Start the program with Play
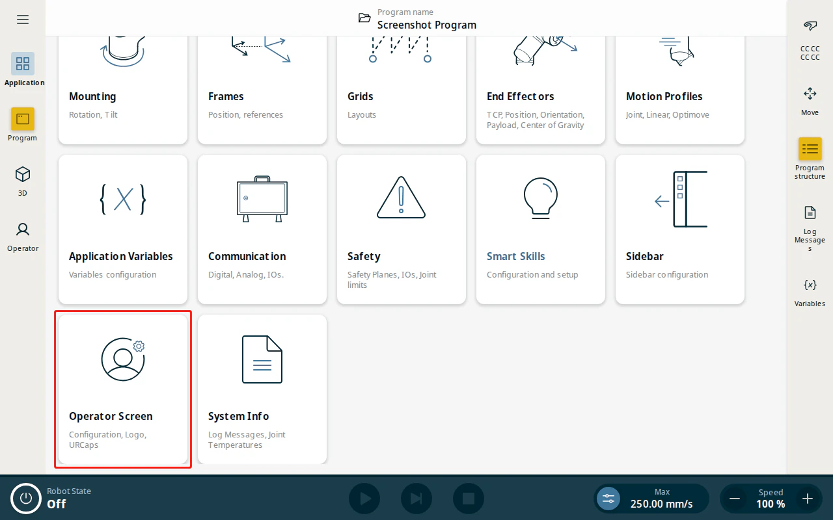Image resolution: width=833 pixels, height=520 pixels. click(364, 499)
